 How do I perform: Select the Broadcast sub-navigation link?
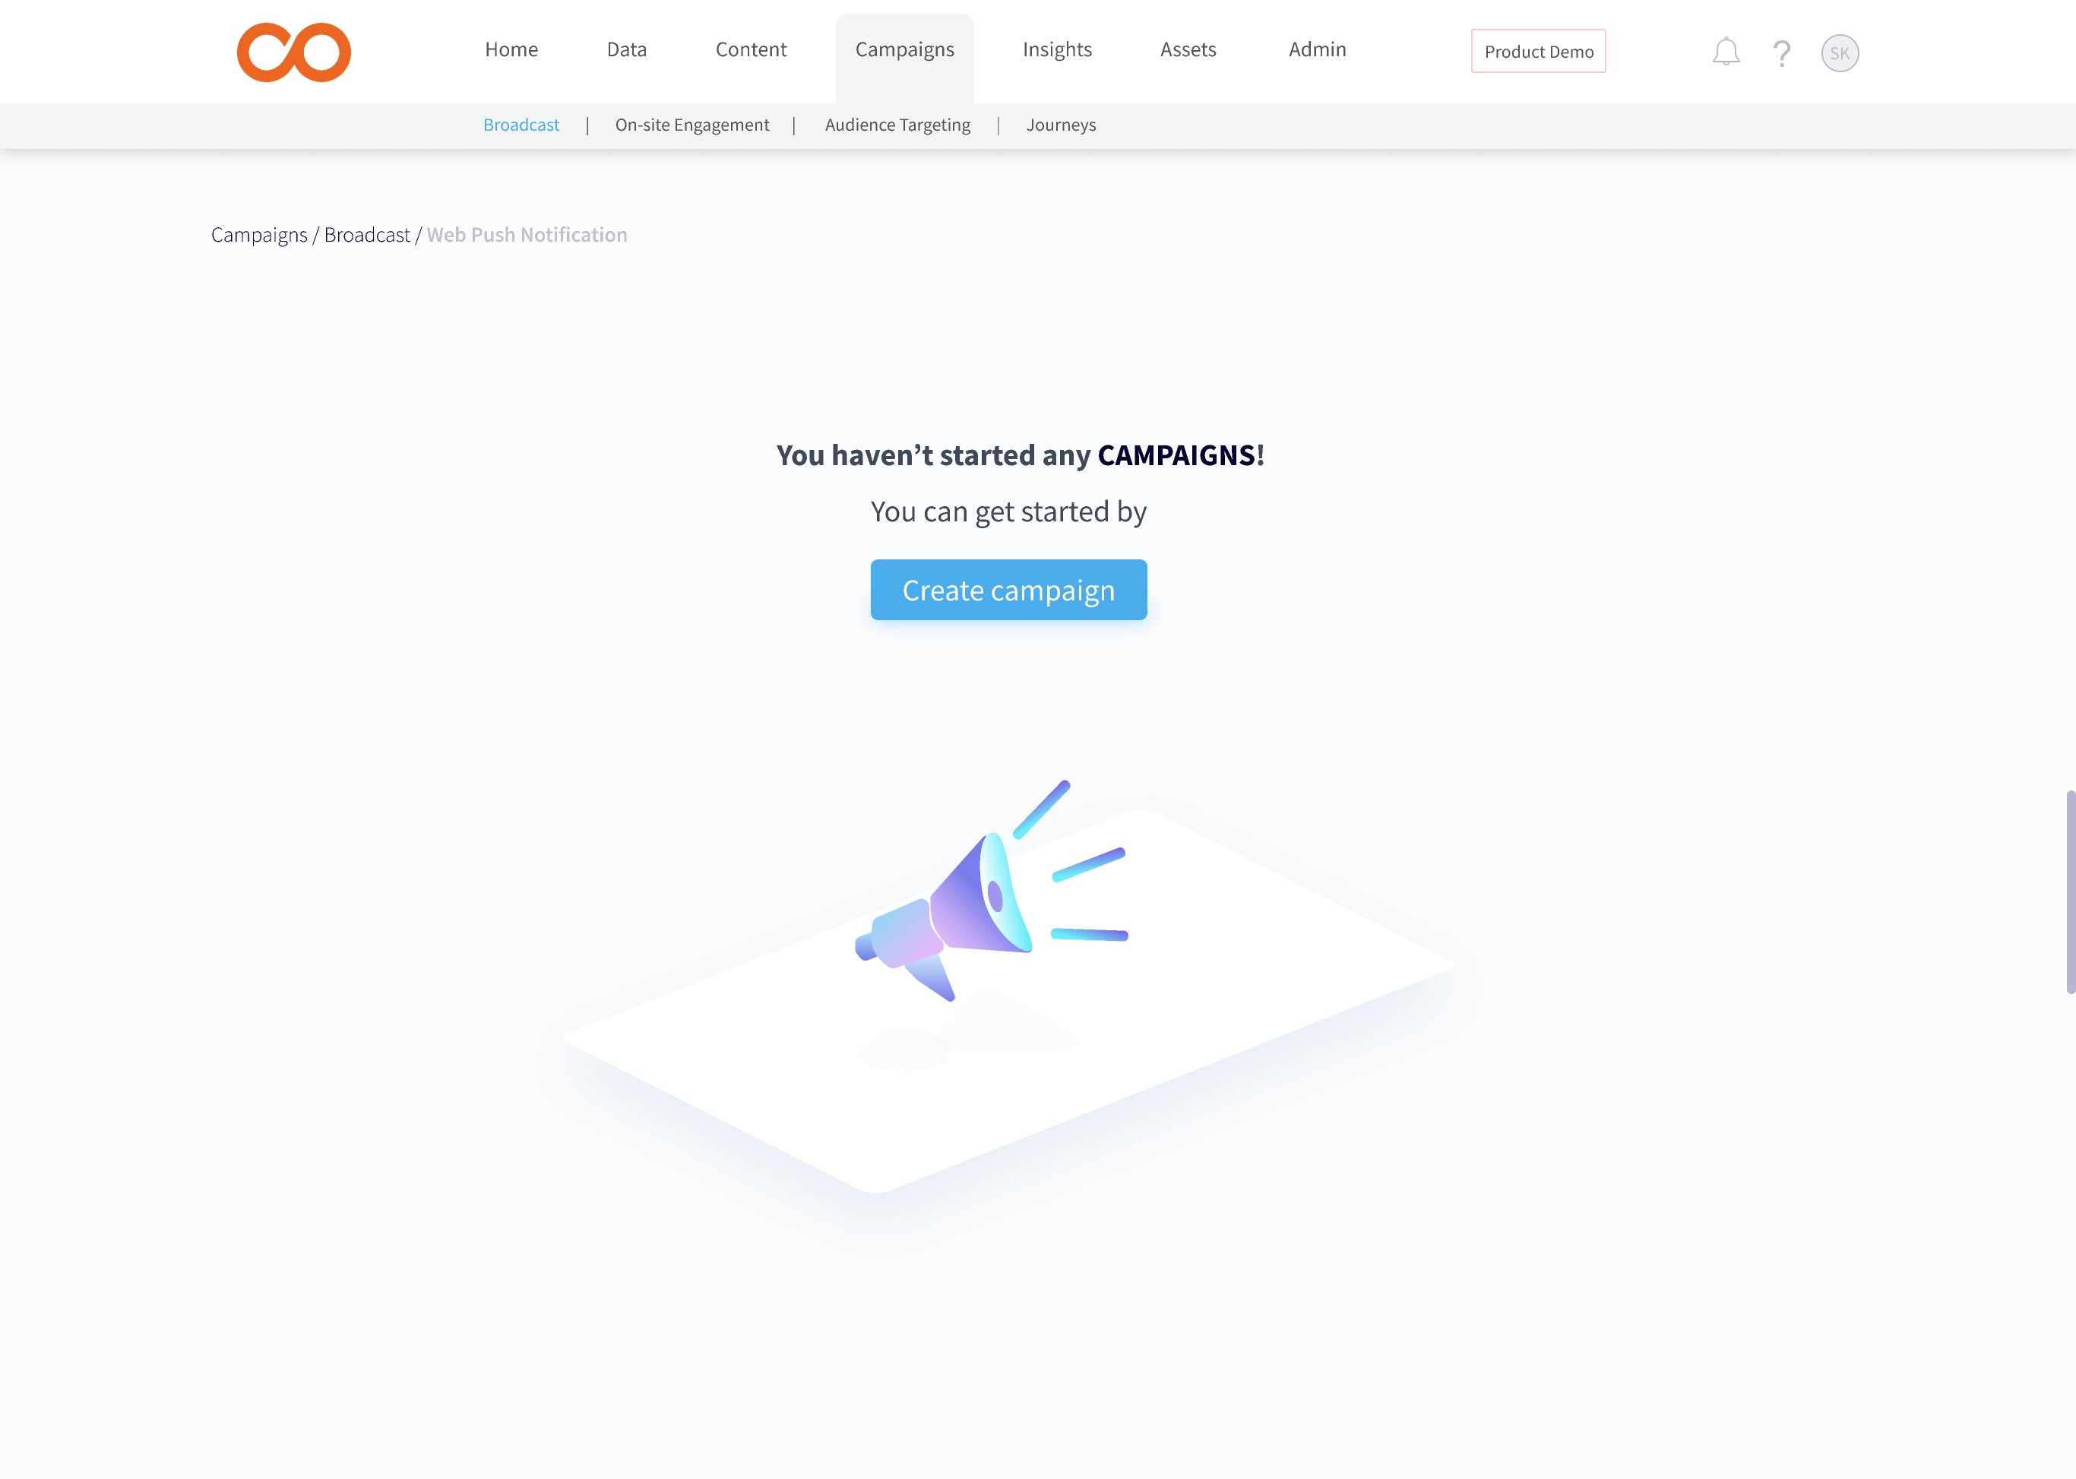point(521,125)
